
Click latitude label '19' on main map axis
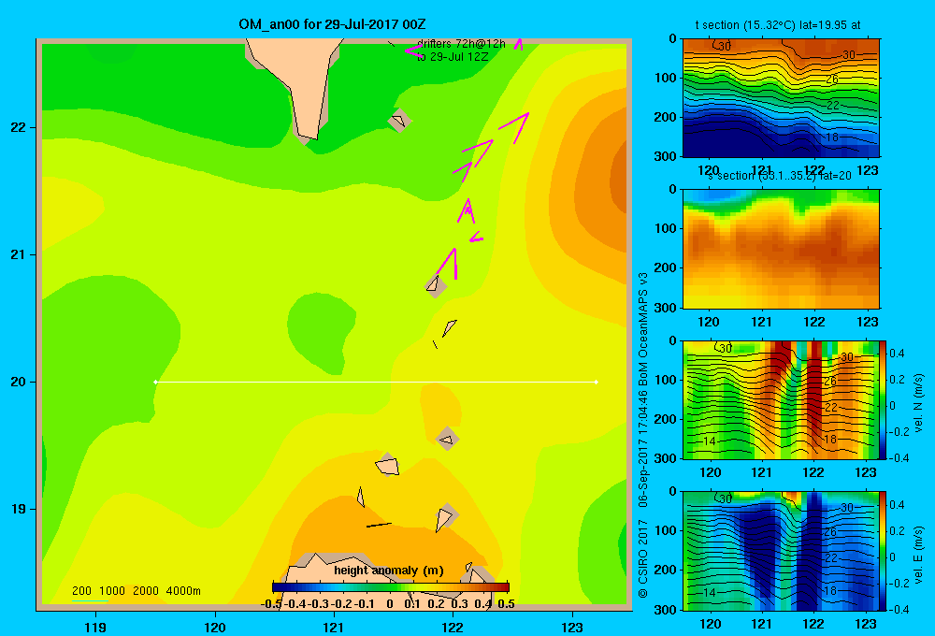[x=19, y=509]
